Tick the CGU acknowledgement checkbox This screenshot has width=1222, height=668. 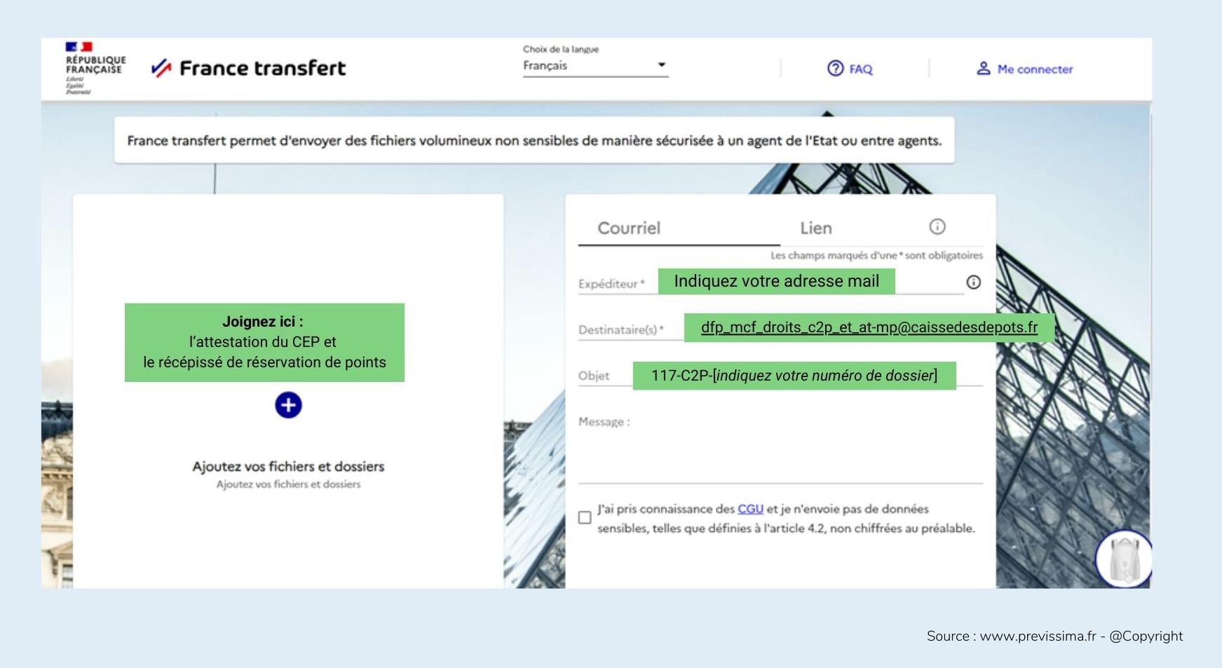pos(585,518)
